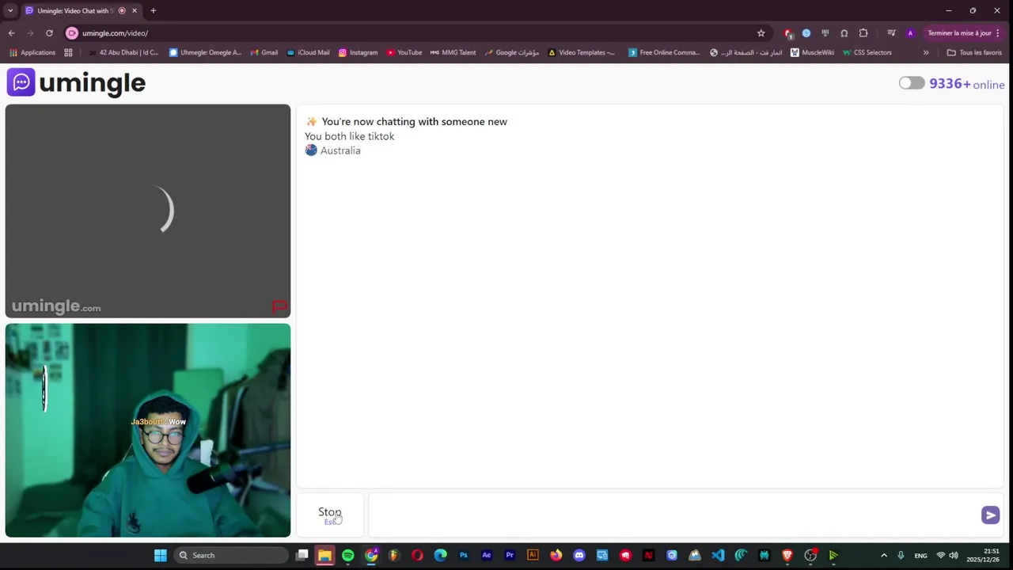This screenshot has width=1013, height=570.
Task: Open the Instagram bookmark
Action: 358,52
